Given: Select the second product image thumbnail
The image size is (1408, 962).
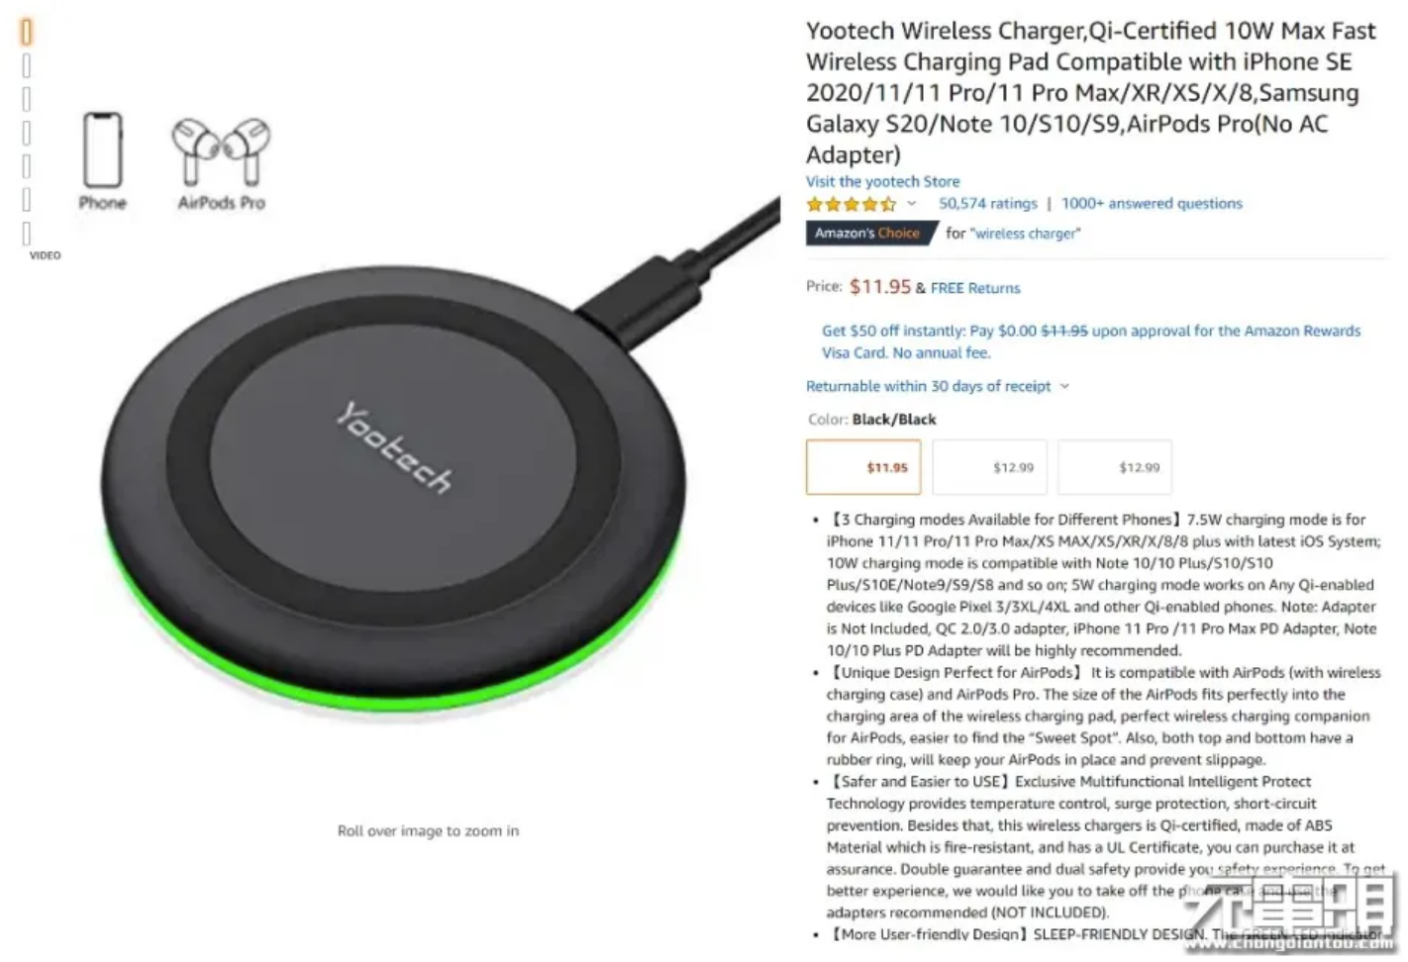Looking at the screenshot, I should (x=27, y=66).
